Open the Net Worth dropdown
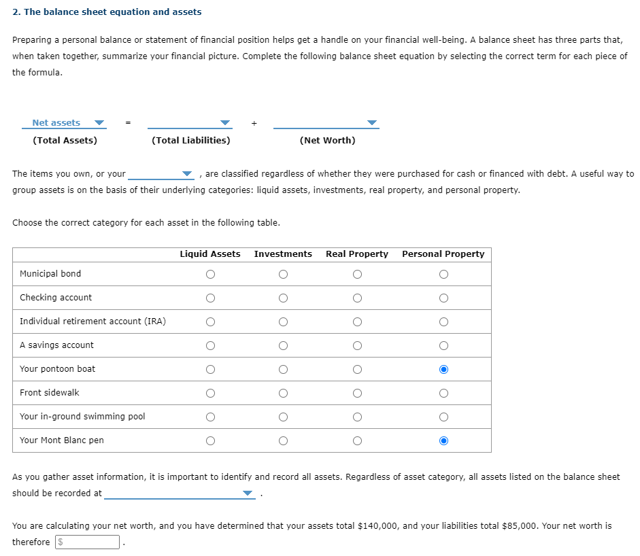The image size is (640, 556). click(371, 122)
